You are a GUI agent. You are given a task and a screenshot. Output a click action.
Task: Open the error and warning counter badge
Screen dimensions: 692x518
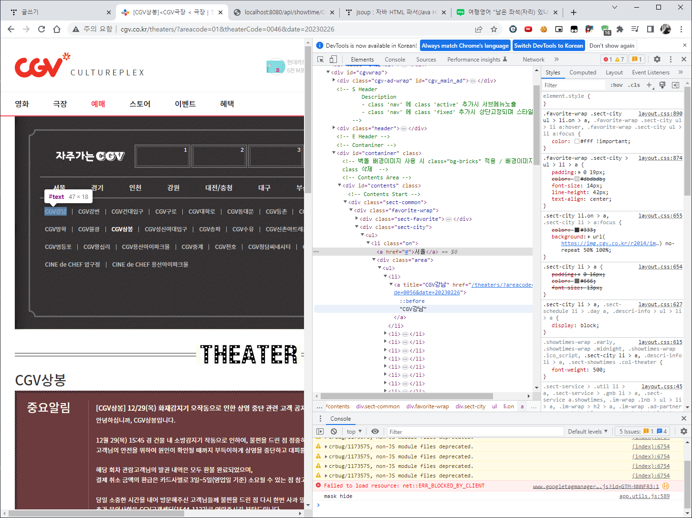click(x=614, y=59)
